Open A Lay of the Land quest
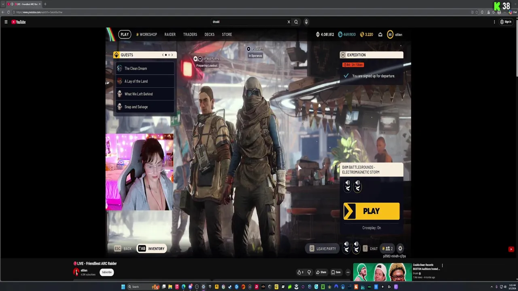The width and height of the screenshot is (518, 291). point(145,81)
